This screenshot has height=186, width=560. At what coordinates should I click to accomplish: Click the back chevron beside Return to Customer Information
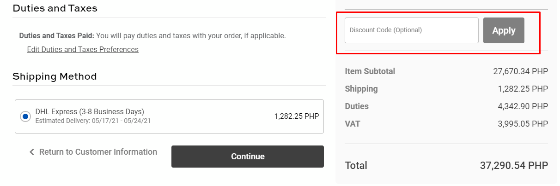click(32, 152)
